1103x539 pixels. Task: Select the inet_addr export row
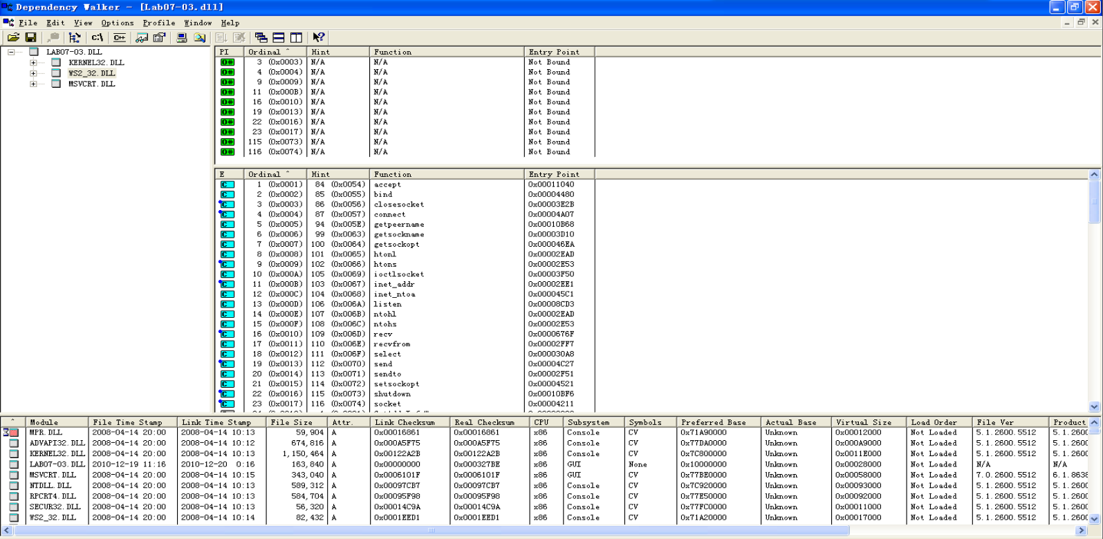(x=405, y=284)
